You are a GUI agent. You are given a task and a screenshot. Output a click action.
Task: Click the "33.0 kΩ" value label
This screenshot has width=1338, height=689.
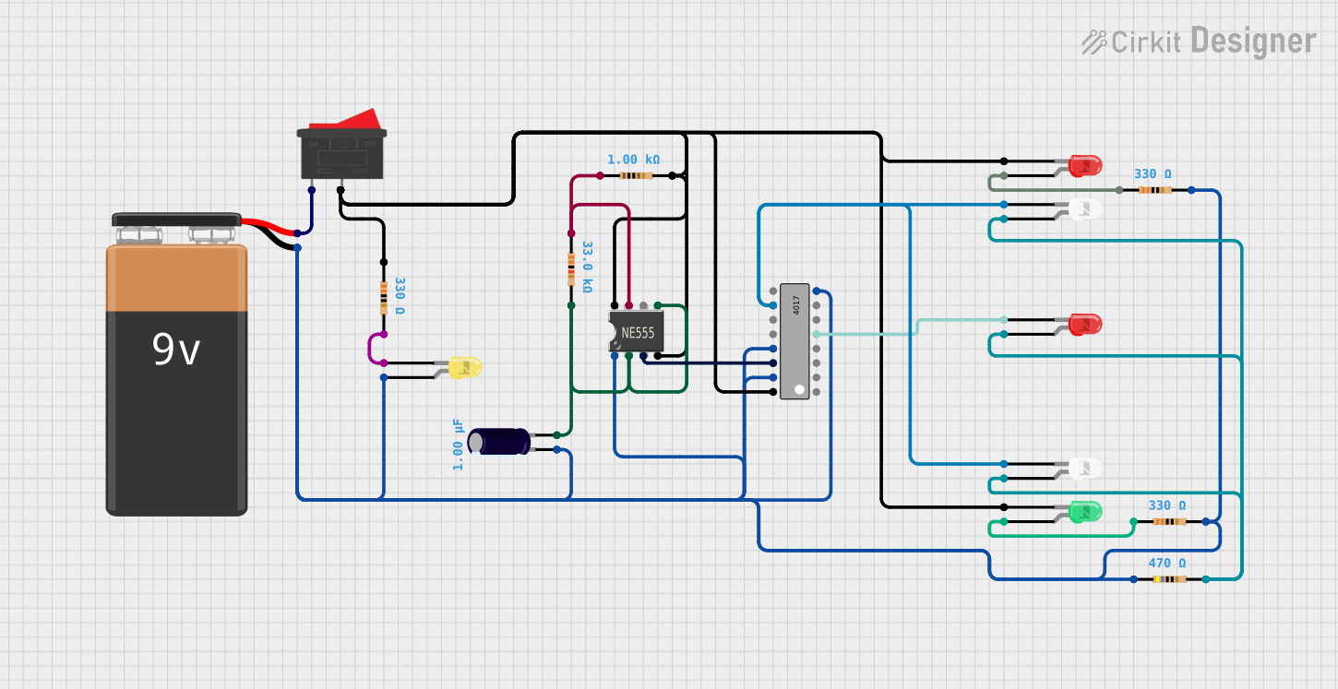tap(586, 267)
